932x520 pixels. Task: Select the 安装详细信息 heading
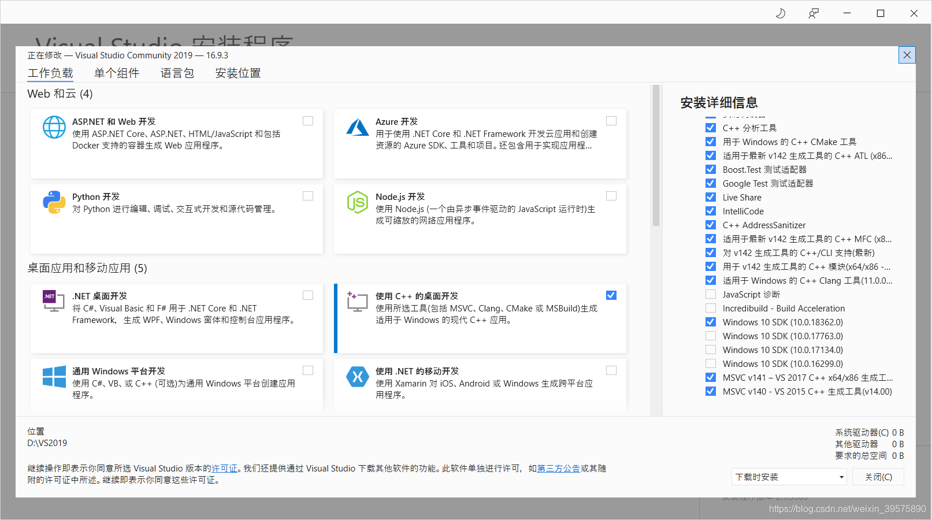pos(719,103)
